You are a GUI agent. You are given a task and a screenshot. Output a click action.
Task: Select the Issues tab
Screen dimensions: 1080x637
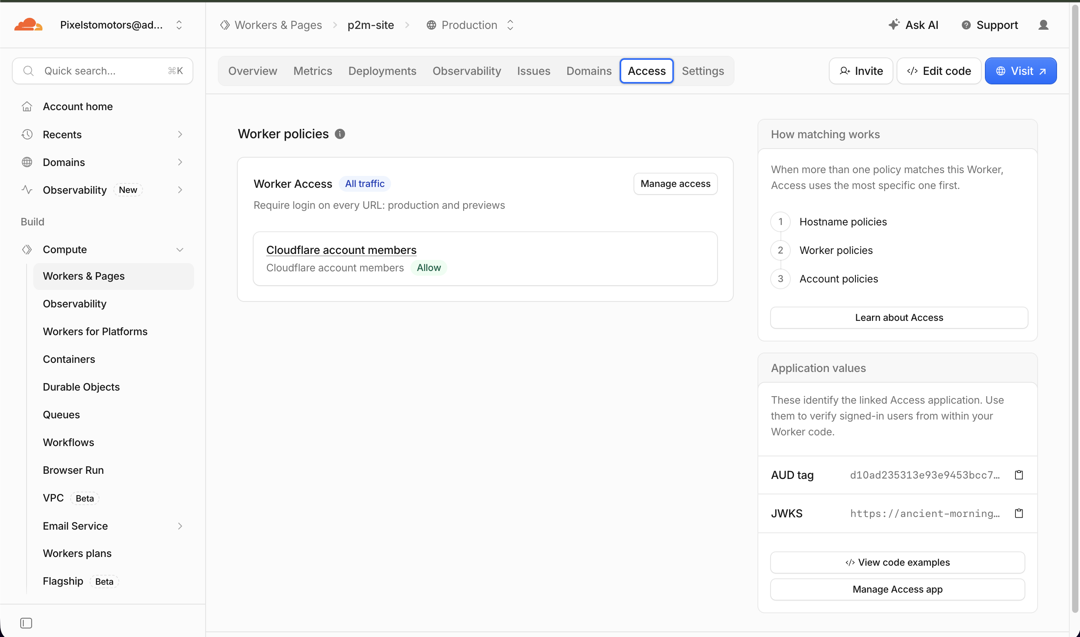pos(533,71)
